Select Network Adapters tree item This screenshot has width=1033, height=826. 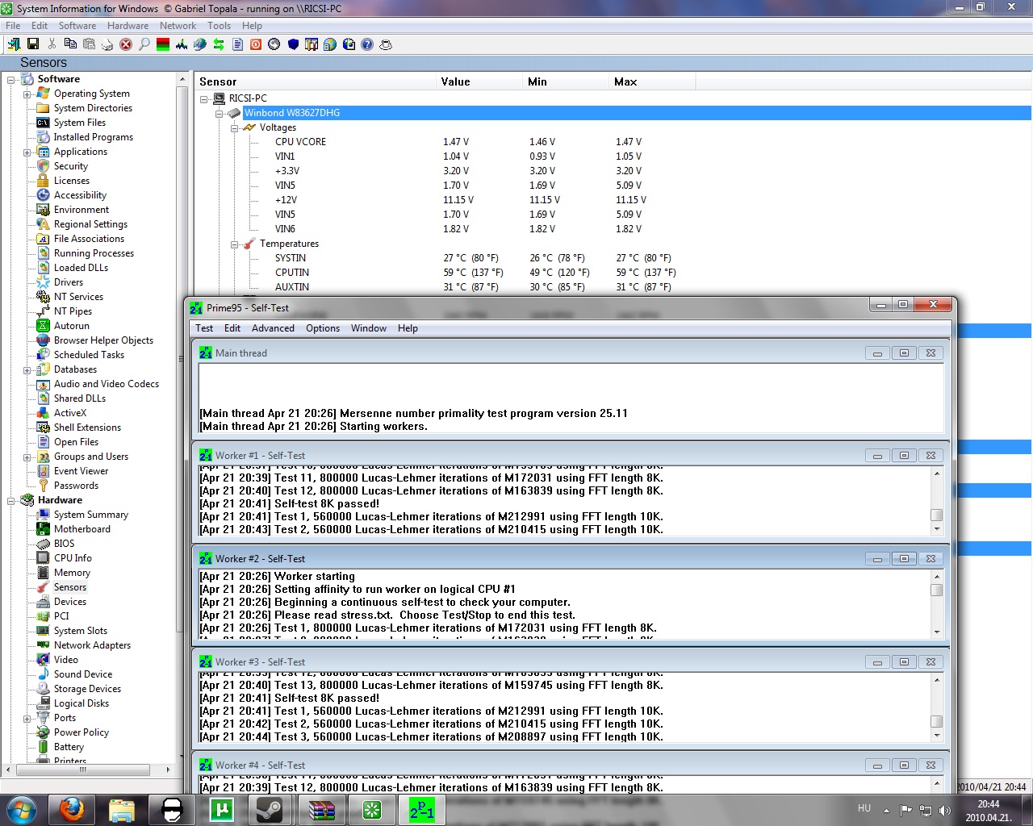[x=92, y=645]
